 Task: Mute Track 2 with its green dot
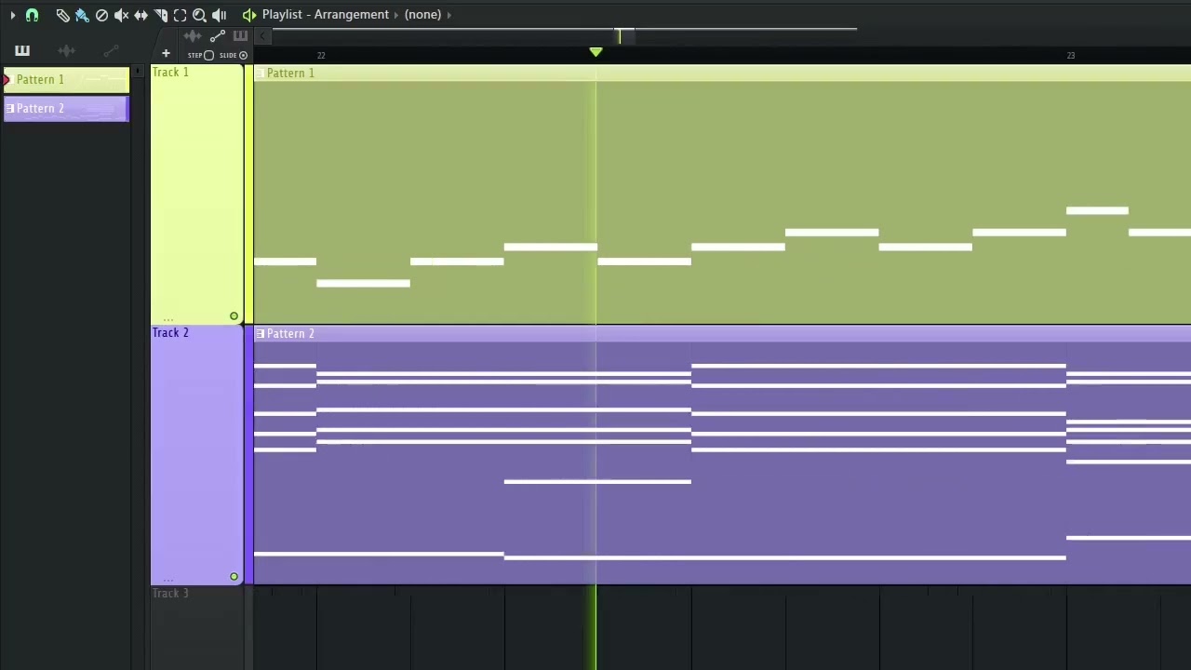[x=234, y=577]
